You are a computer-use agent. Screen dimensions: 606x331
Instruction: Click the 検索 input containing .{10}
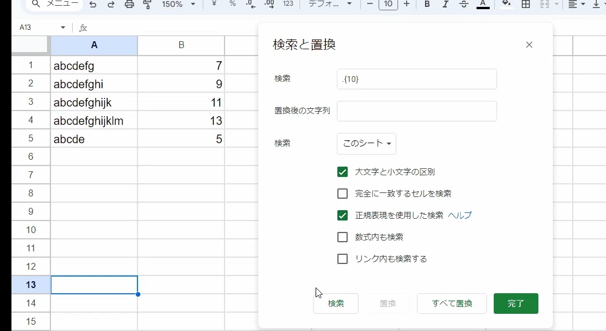[x=416, y=79]
